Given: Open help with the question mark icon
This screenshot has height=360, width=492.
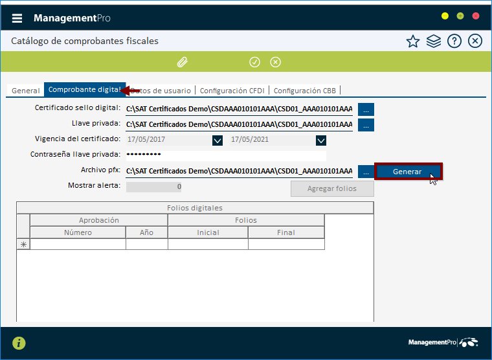Looking at the screenshot, I should 454,41.
